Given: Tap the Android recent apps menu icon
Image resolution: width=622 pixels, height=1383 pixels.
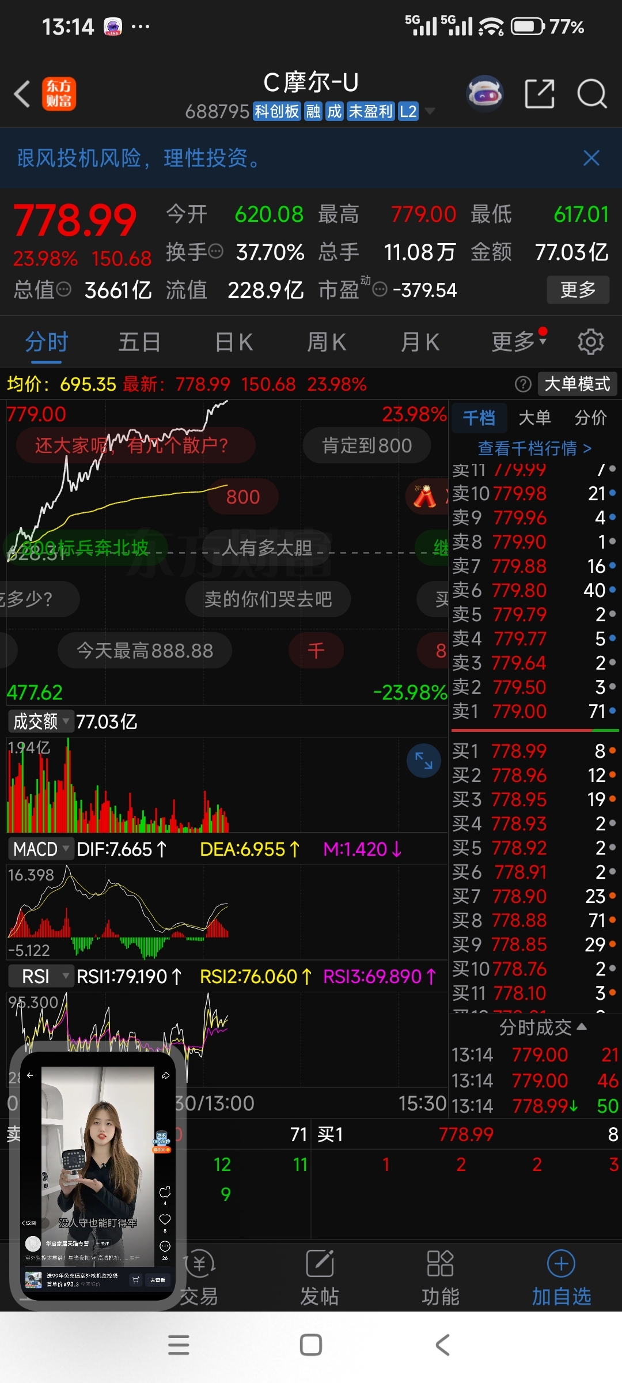Looking at the screenshot, I should click(x=179, y=1346).
